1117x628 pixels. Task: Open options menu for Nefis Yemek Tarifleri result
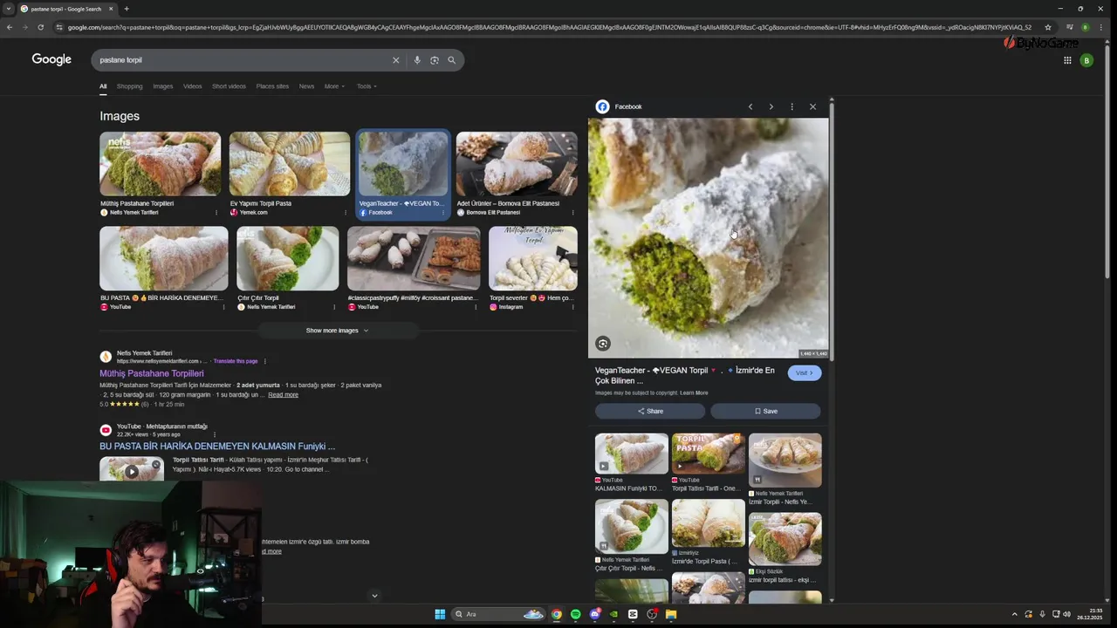(x=264, y=361)
